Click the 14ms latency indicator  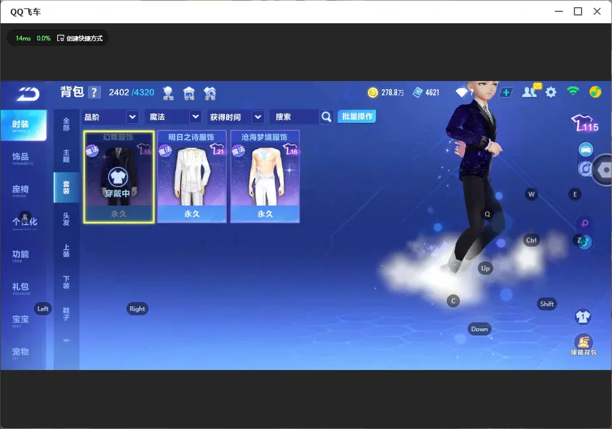pyautogui.click(x=23, y=38)
